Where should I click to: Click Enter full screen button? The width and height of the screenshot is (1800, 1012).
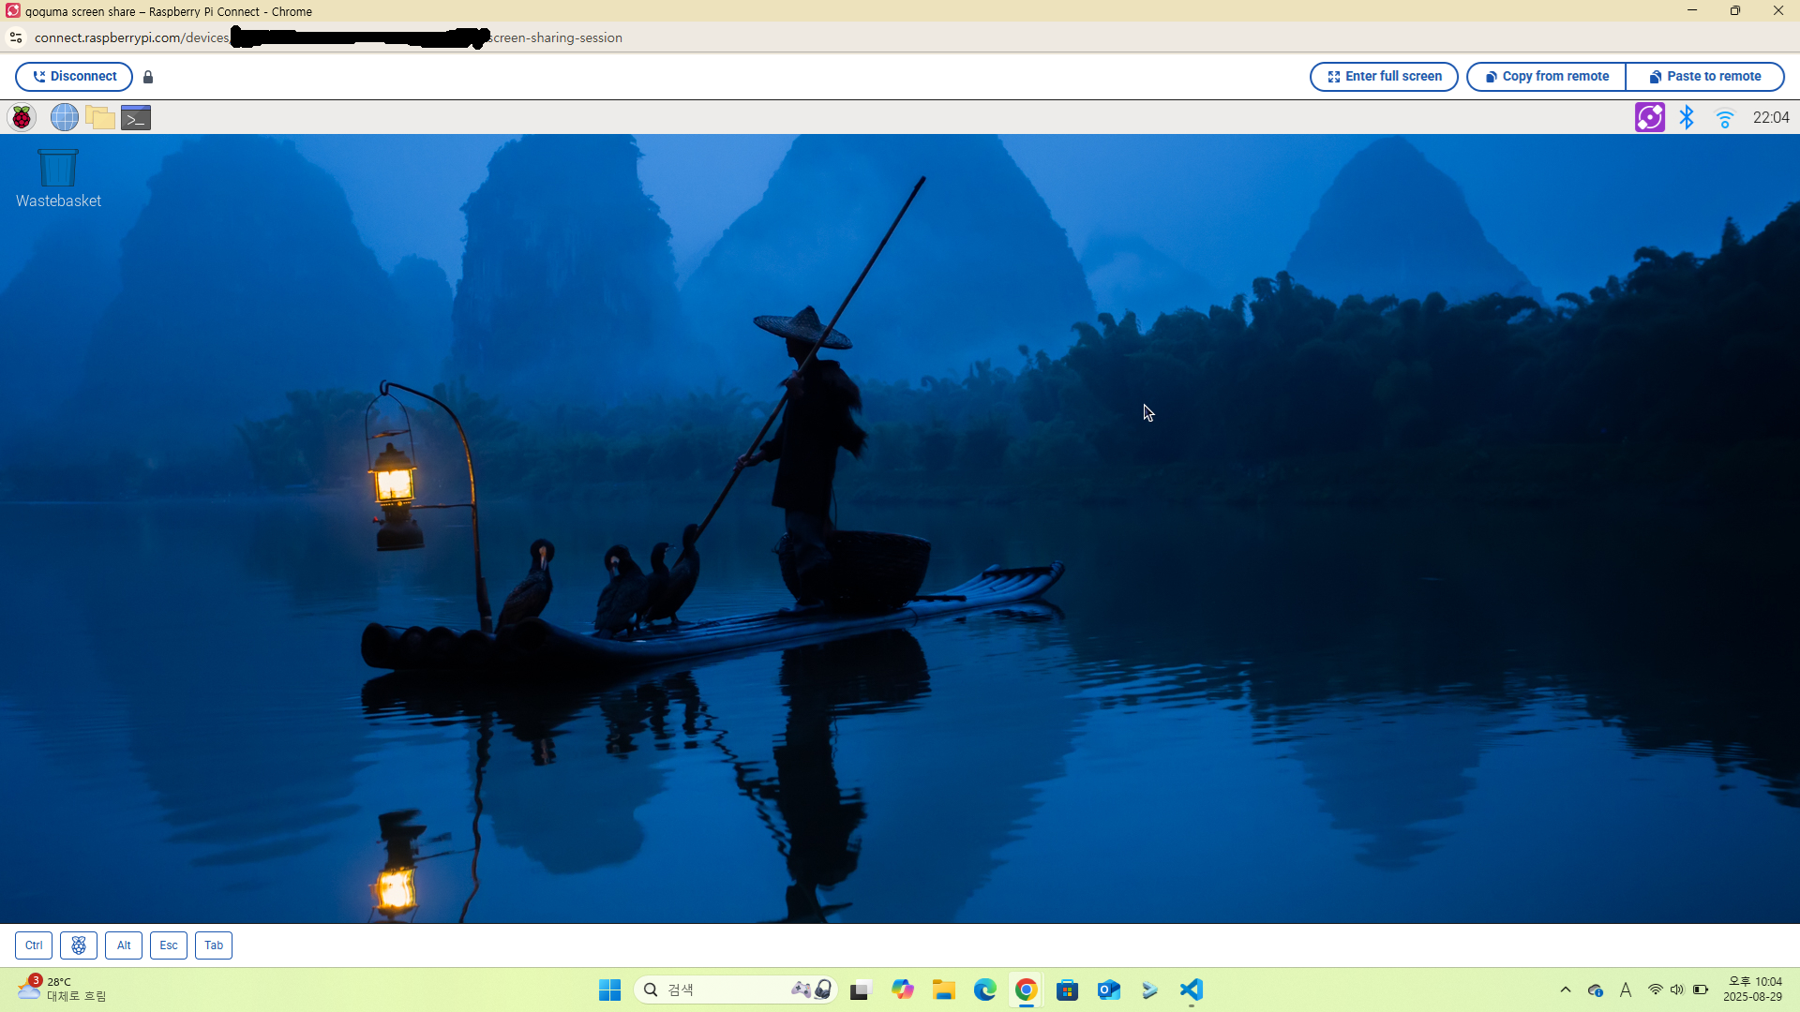point(1384,77)
